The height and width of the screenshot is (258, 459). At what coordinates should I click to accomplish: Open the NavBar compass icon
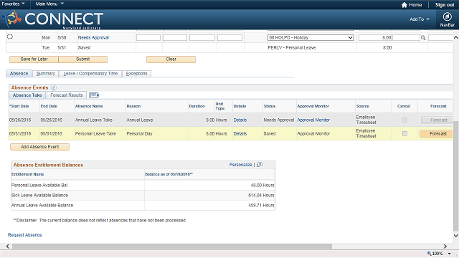[x=447, y=16]
